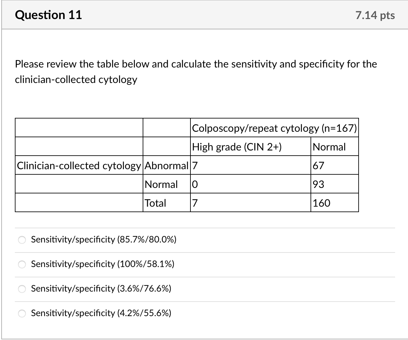Screen dimensions: 408x340
Task: Select the answer Sensitivity/specificity (100%/58.1%)
Action: tap(22, 264)
